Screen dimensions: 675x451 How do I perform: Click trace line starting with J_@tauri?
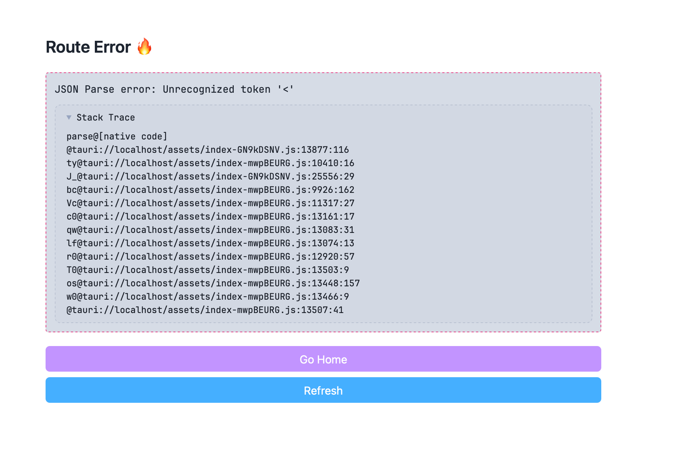coord(210,177)
